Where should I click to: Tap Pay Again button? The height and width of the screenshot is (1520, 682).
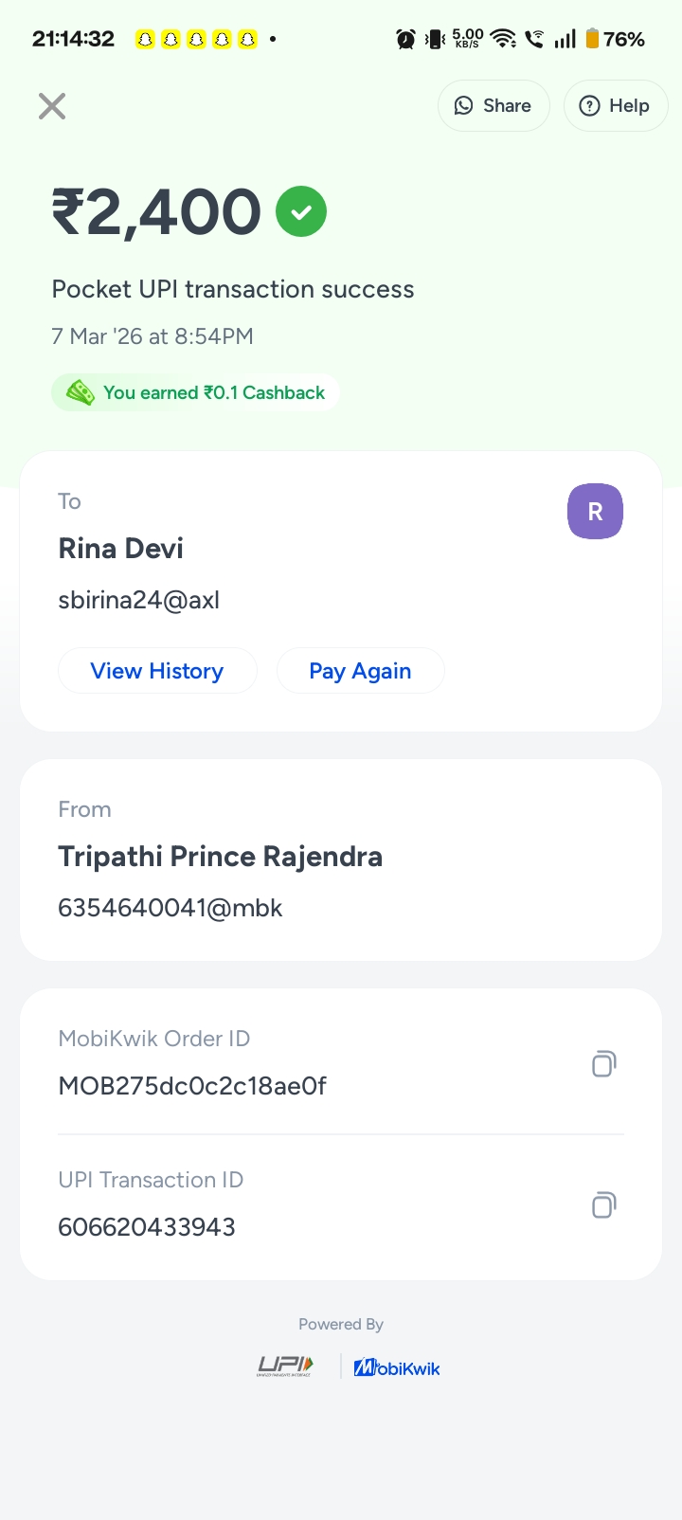(360, 671)
